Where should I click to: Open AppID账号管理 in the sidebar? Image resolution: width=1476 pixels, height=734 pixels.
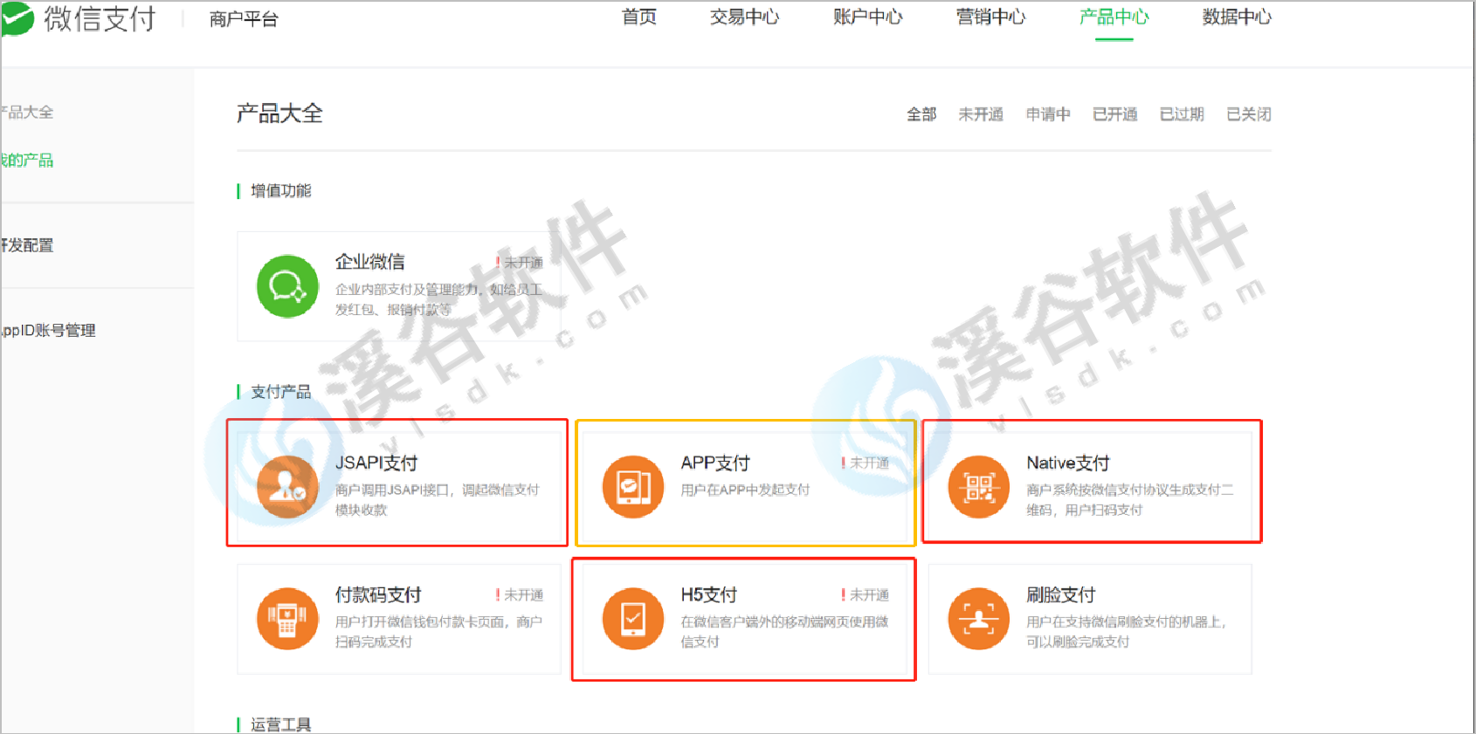pyautogui.click(x=48, y=331)
